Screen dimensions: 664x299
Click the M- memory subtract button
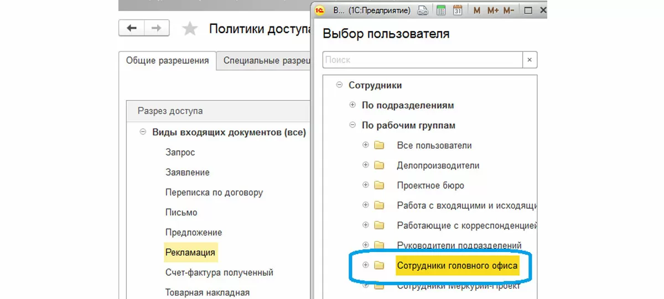(510, 10)
